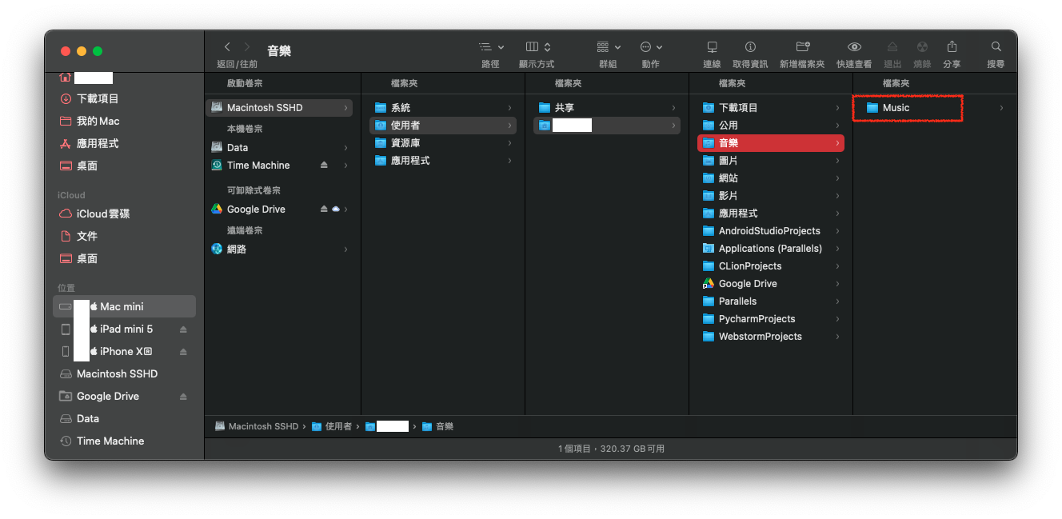Select iCloud Drive in the sidebar
Screen dimensions: 1062x519
102,214
